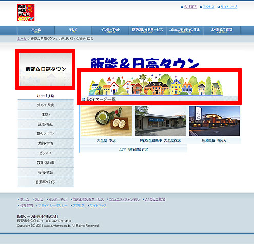The width and height of the screenshot is (254, 244).
Task: Click the プライバシーポリシー footer link
Action: point(53,205)
